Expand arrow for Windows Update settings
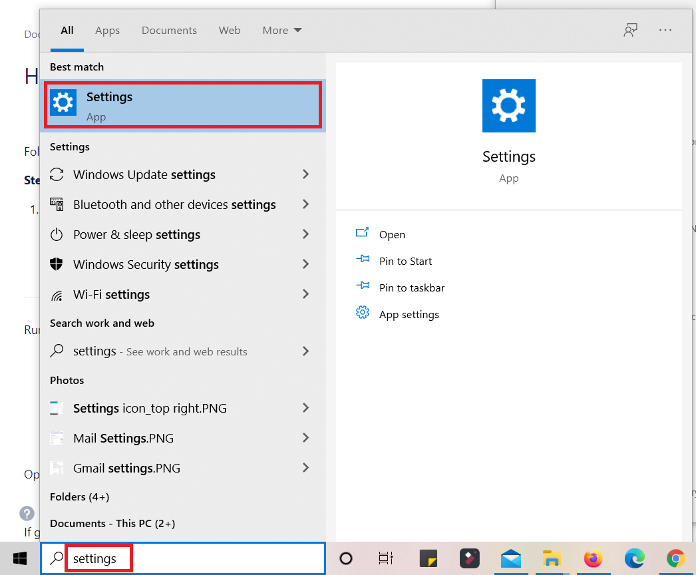 click(305, 174)
